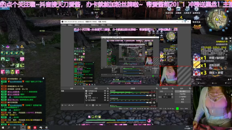The image size is (232, 130).
Task: Move selected scene up with arrow
Action: 69,105
